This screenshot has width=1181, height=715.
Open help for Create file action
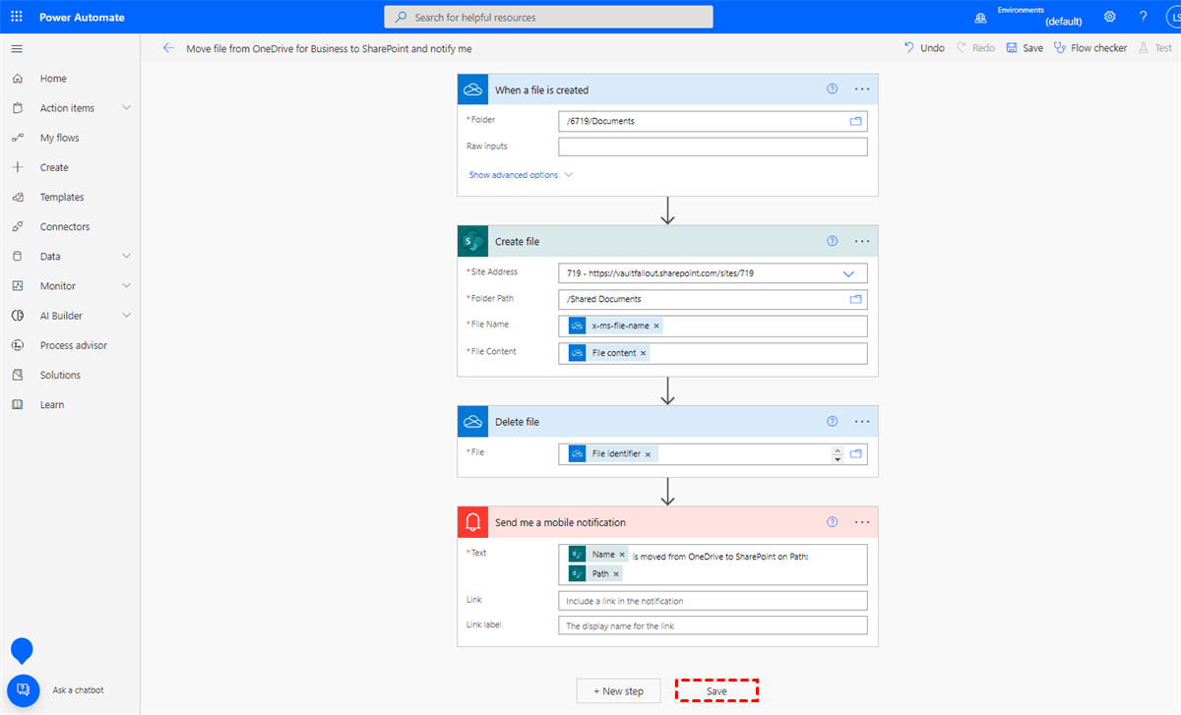tap(833, 240)
